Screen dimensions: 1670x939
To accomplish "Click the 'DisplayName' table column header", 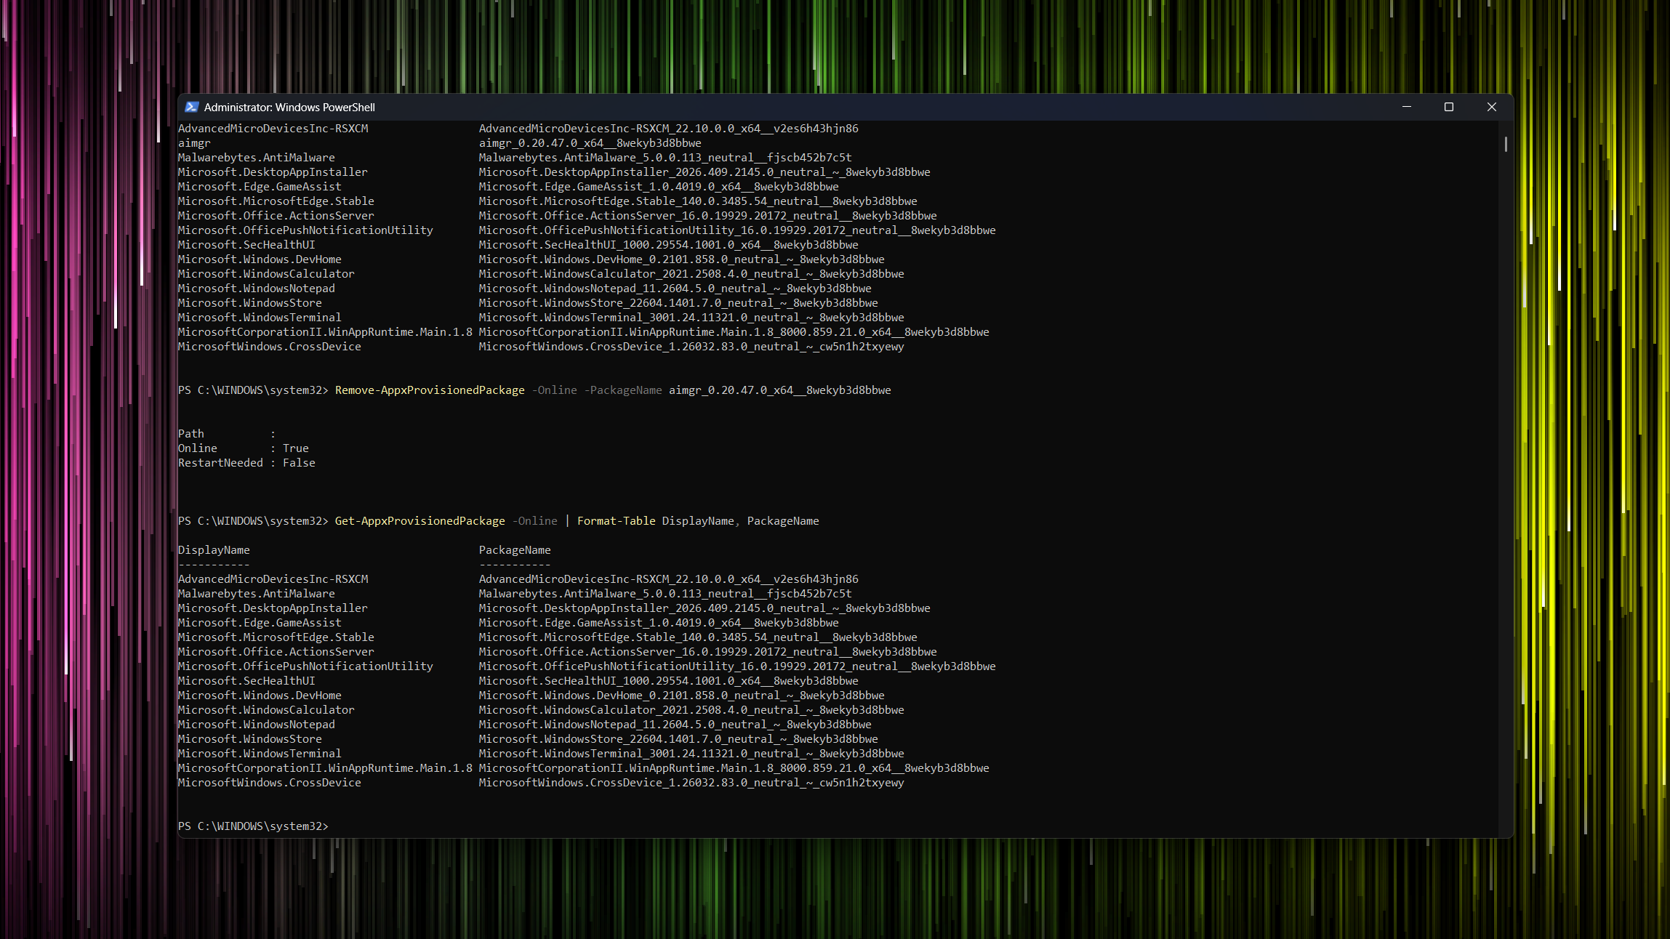I will click(x=214, y=550).
